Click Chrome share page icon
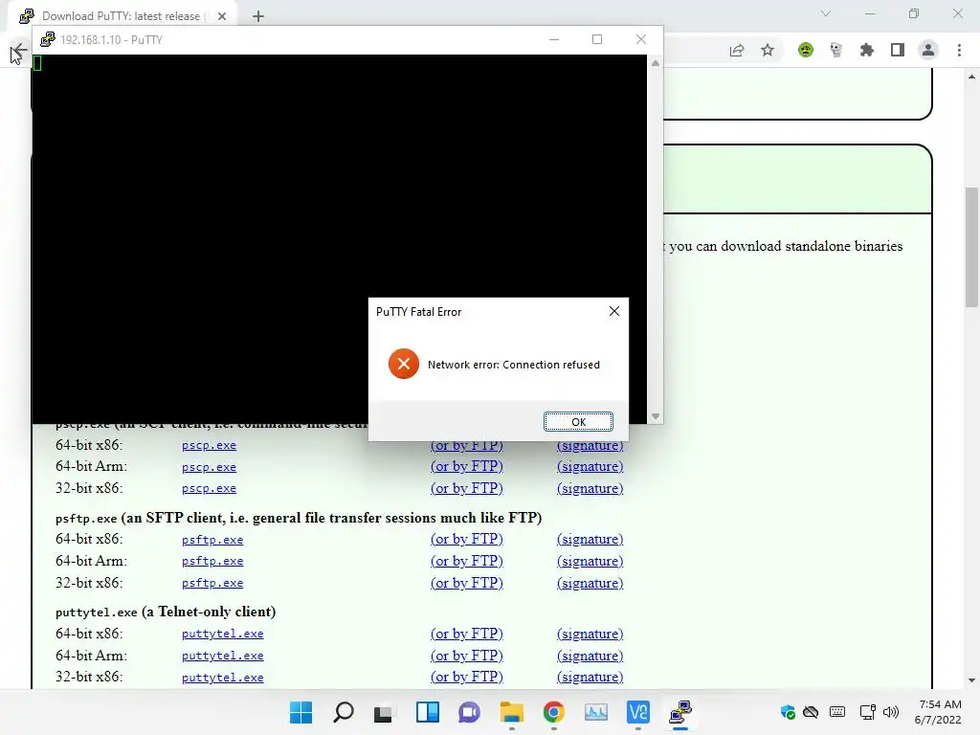Image resolution: width=980 pixels, height=735 pixels. coord(737,50)
